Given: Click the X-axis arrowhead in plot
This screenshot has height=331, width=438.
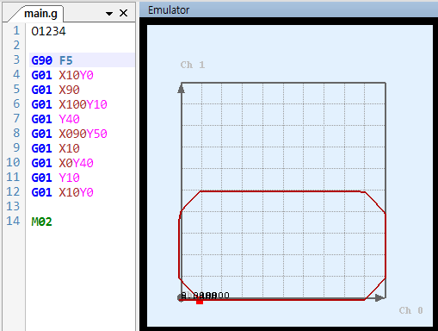Looking at the screenshot, I should click(380, 298).
